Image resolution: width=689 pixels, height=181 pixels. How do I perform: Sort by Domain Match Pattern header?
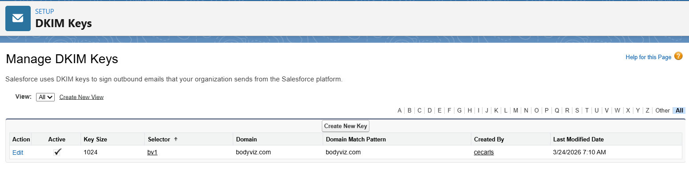(x=356, y=139)
